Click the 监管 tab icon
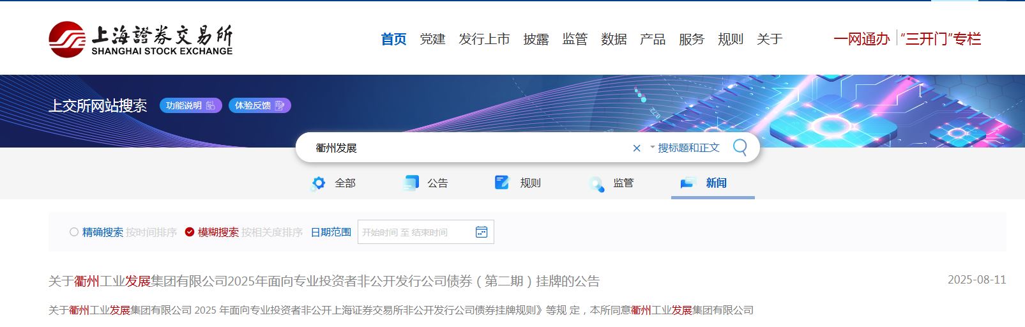The image size is (1025, 327). point(596,184)
